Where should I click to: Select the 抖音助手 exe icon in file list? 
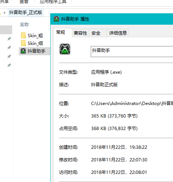point(23,51)
